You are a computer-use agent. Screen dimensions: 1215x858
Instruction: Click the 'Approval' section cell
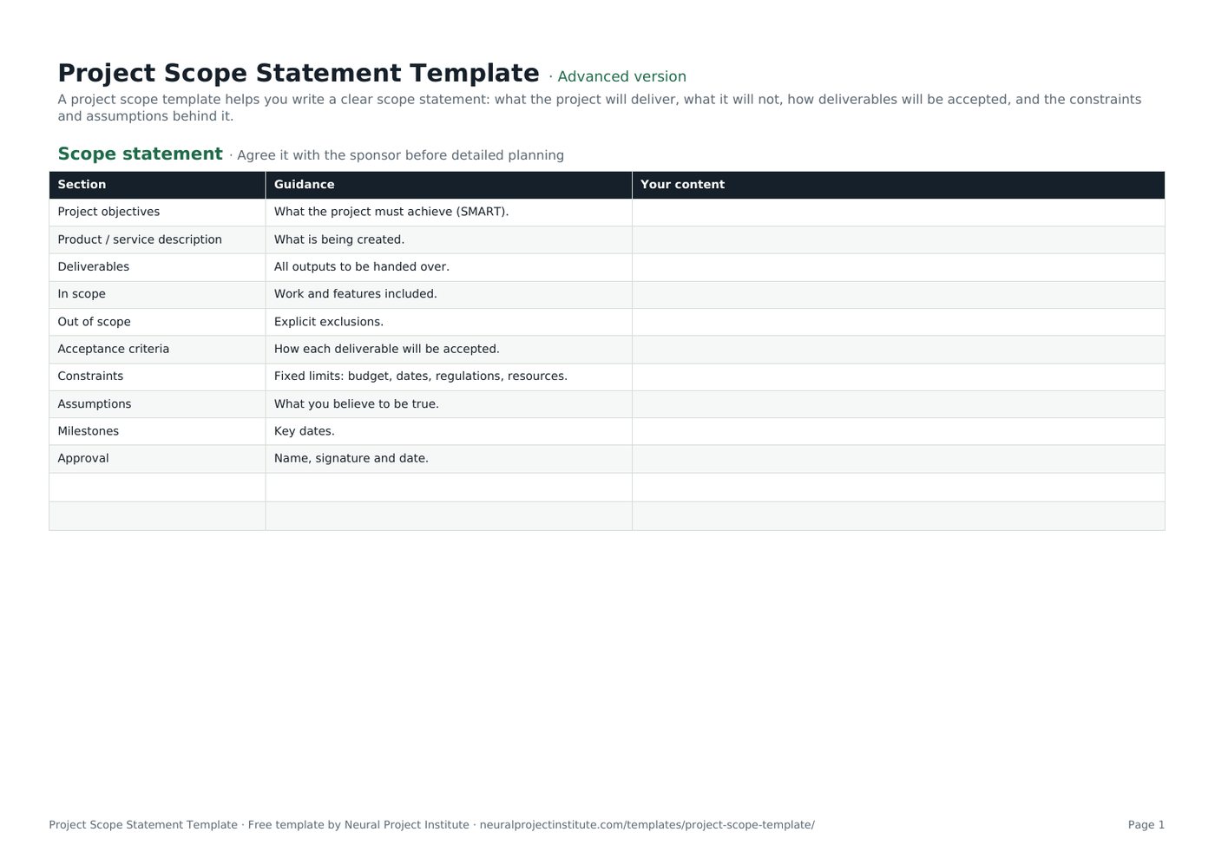[x=157, y=459]
